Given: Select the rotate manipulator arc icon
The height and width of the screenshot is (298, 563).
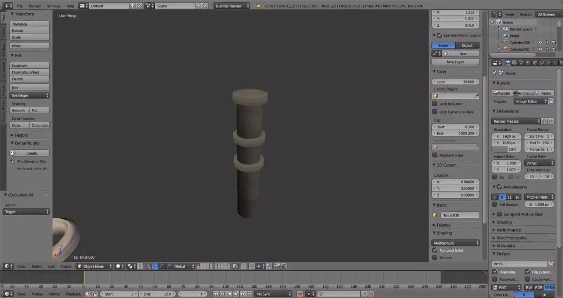Looking at the screenshot, I should [x=161, y=267].
